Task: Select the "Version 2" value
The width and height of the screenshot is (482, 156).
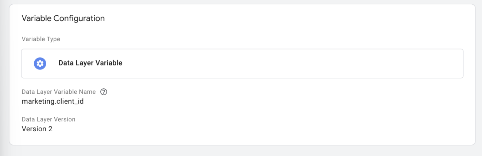Action: [x=37, y=129]
